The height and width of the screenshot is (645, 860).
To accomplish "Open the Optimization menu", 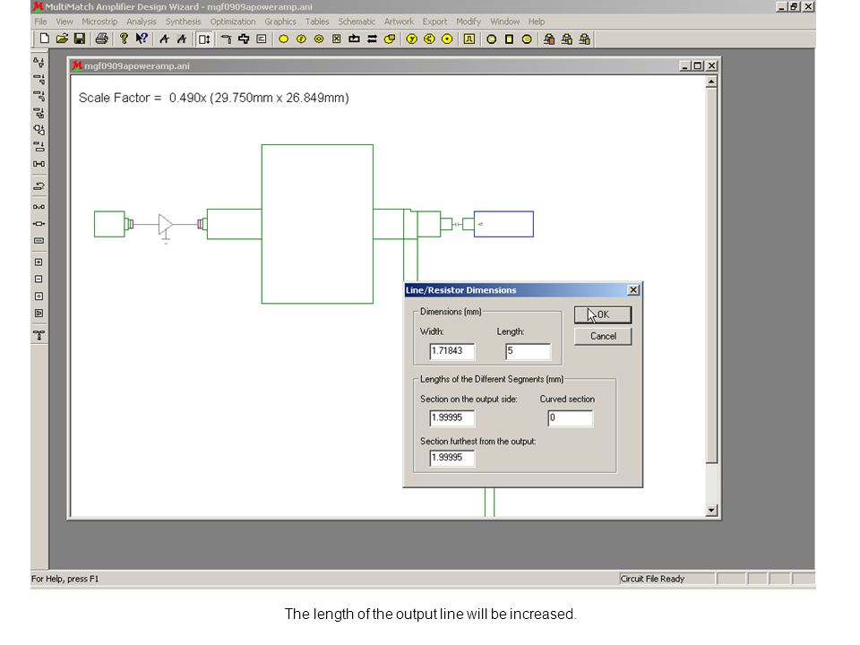I will coord(233,21).
